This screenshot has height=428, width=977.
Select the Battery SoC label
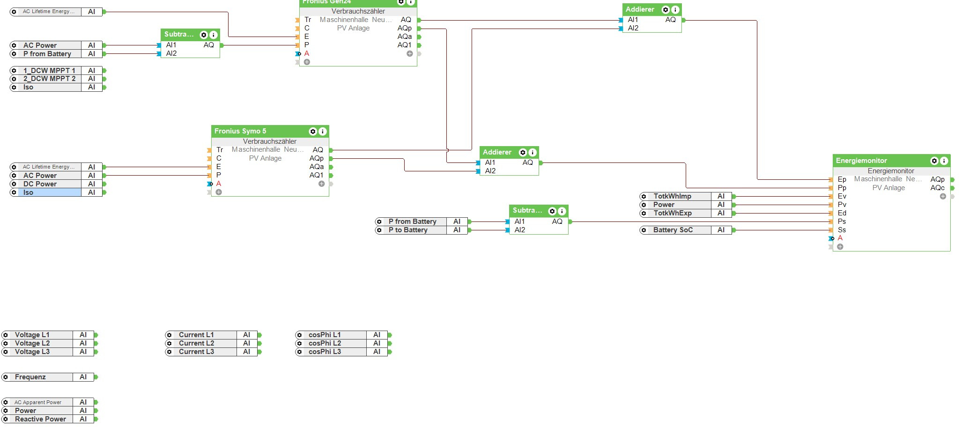pos(673,230)
